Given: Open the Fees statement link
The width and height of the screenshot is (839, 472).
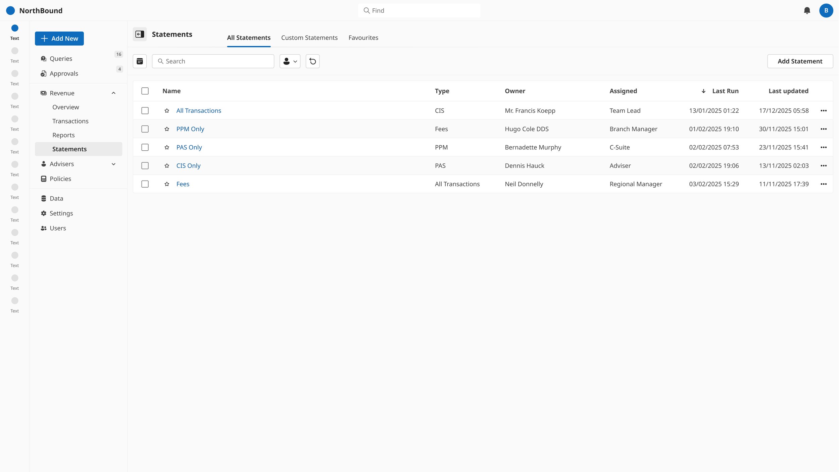Looking at the screenshot, I should click(x=183, y=184).
